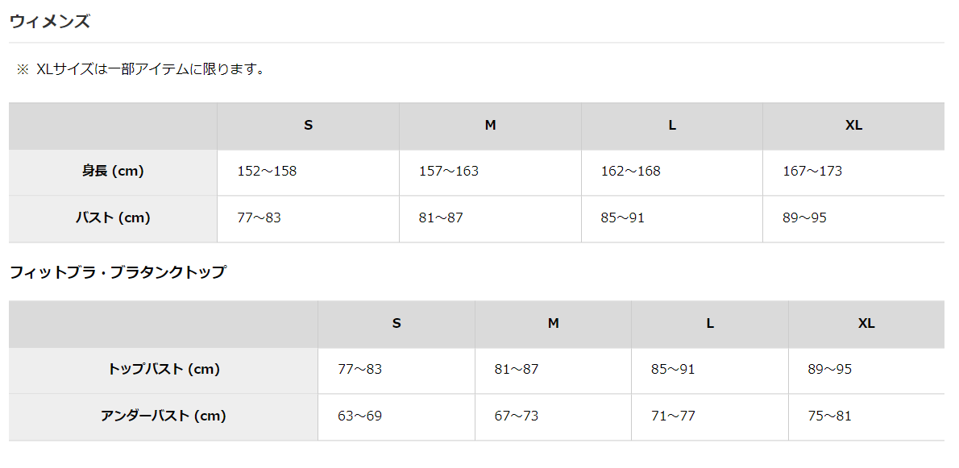Click the 167～173 height value
The image size is (959, 468).
point(812,172)
